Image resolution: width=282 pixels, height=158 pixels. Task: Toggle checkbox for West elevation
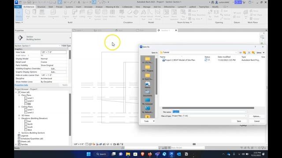[x=26, y=130]
